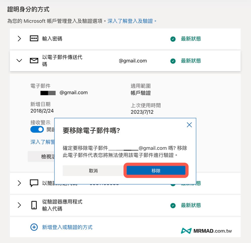
Task: Click the 要移除電子郵件嗎? dialog title
Action: (91, 131)
